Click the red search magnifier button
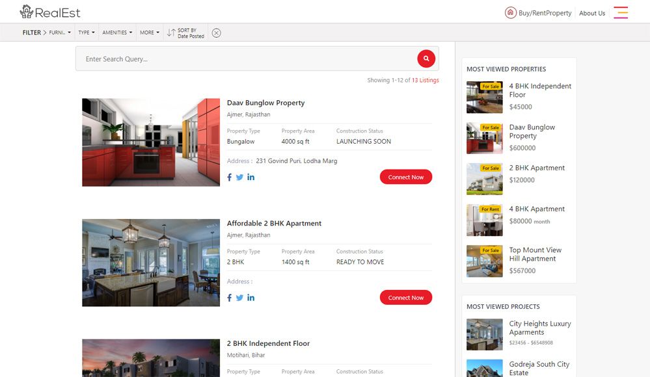The width and height of the screenshot is (650, 377). pyautogui.click(x=426, y=58)
